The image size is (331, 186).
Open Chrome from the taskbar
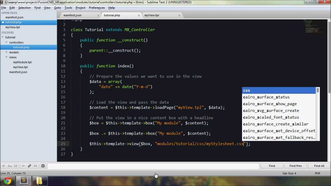click(7, 181)
